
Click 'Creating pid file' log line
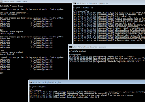(x=109, y=25)
